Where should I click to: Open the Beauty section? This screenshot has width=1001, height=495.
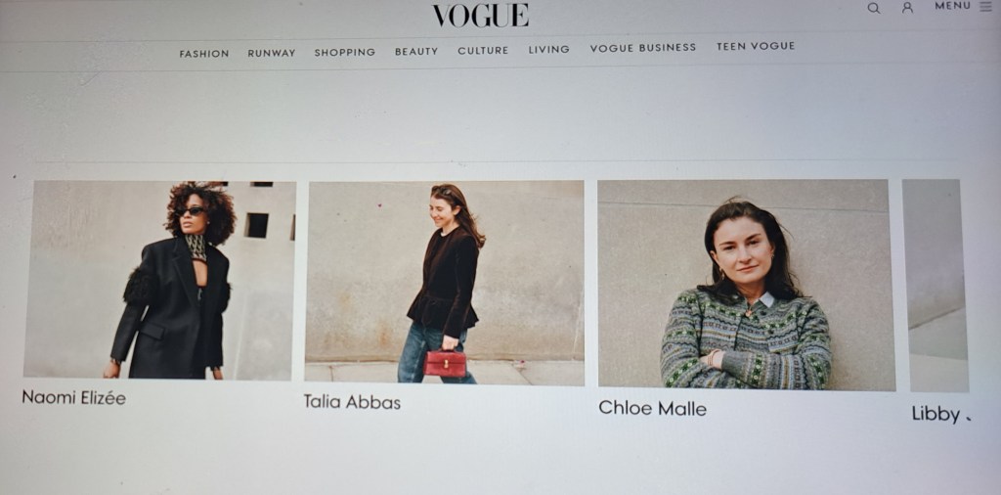[x=416, y=51]
